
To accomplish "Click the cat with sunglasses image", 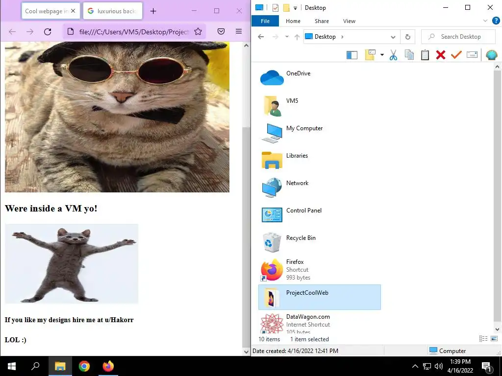I will tap(117, 117).
